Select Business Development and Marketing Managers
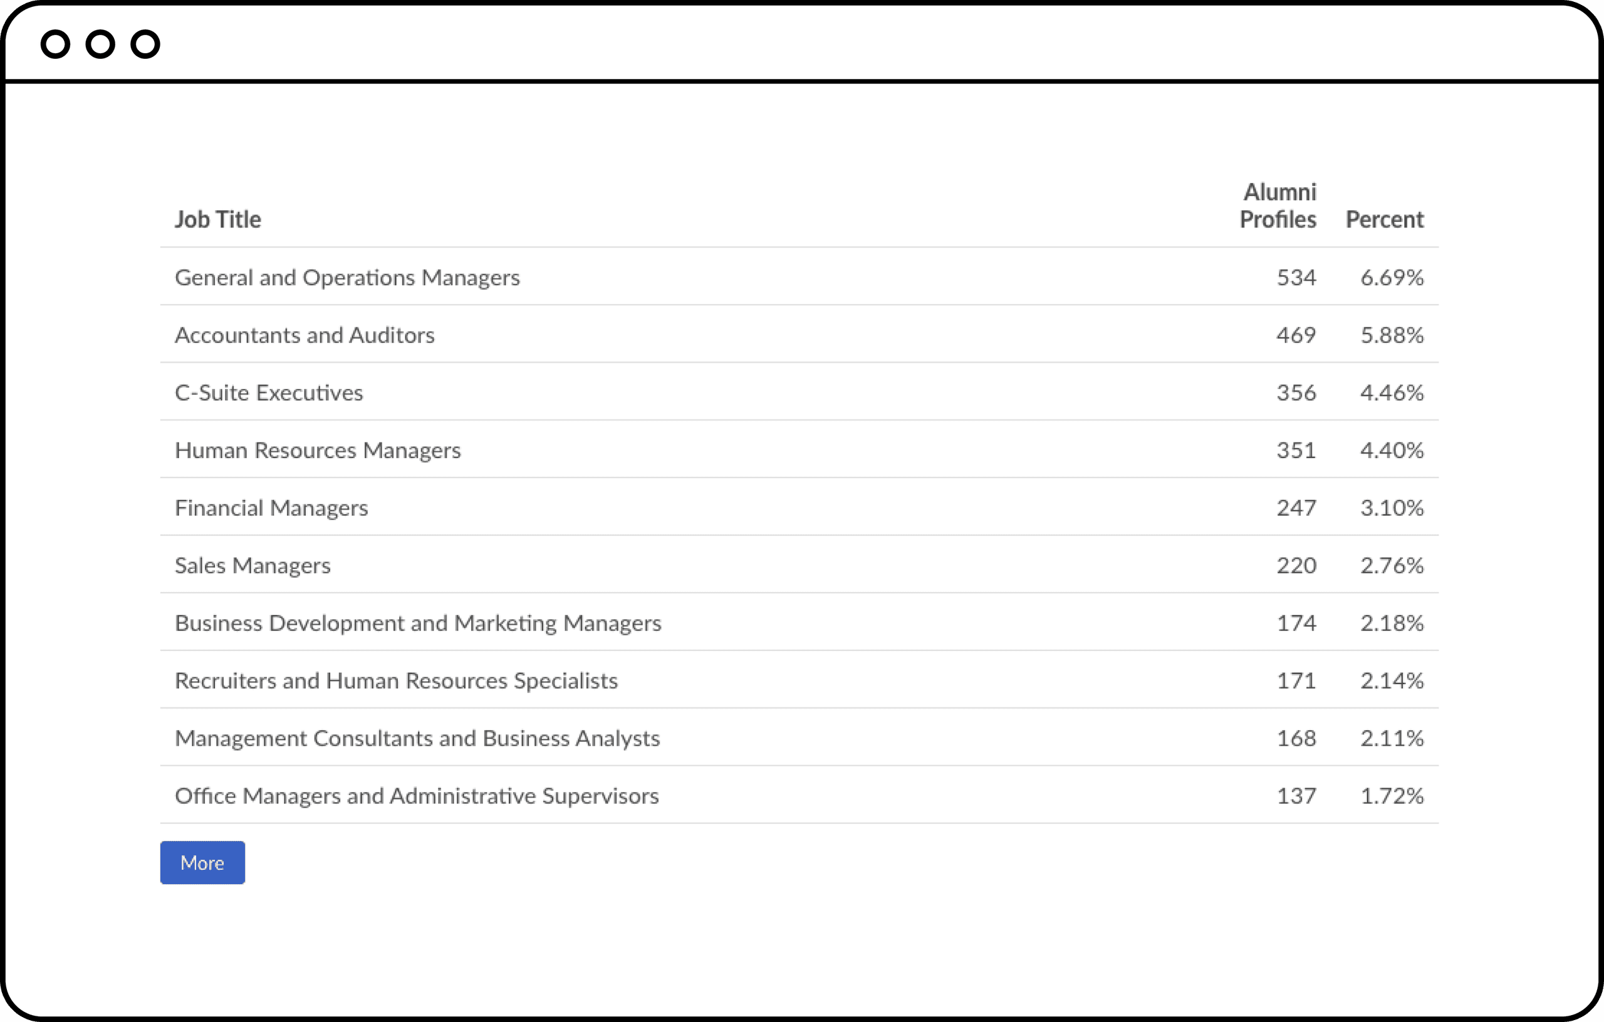Viewport: 1604px width, 1022px height. pyautogui.click(x=418, y=623)
